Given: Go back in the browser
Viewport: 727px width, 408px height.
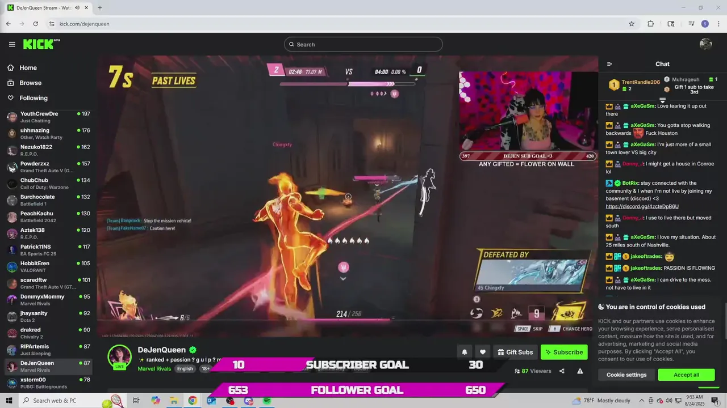Looking at the screenshot, I should coord(8,24).
